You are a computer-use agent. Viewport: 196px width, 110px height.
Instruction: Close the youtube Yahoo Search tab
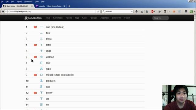pos(64,6)
